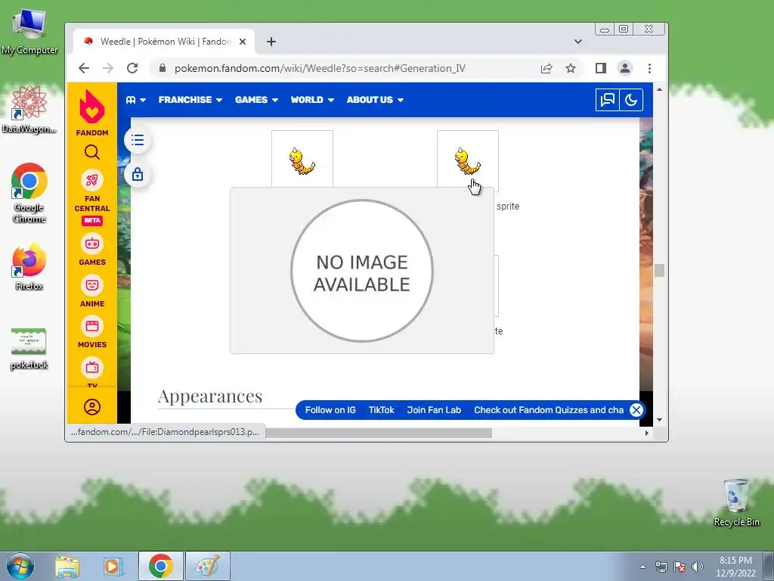Click the volume speaker tray icon
Image resolution: width=774 pixels, height=581 pixels.
[x=698, y=567]
